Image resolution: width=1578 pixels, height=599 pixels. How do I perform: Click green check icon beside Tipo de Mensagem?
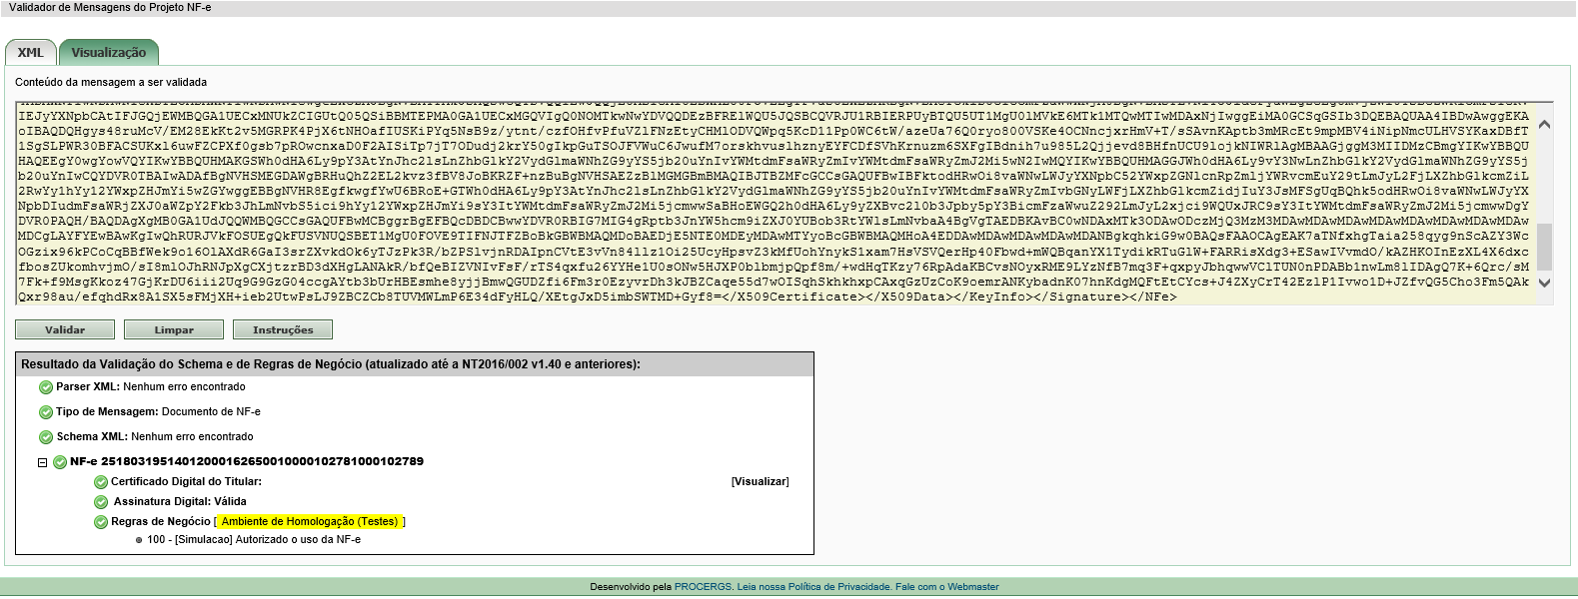46,412
